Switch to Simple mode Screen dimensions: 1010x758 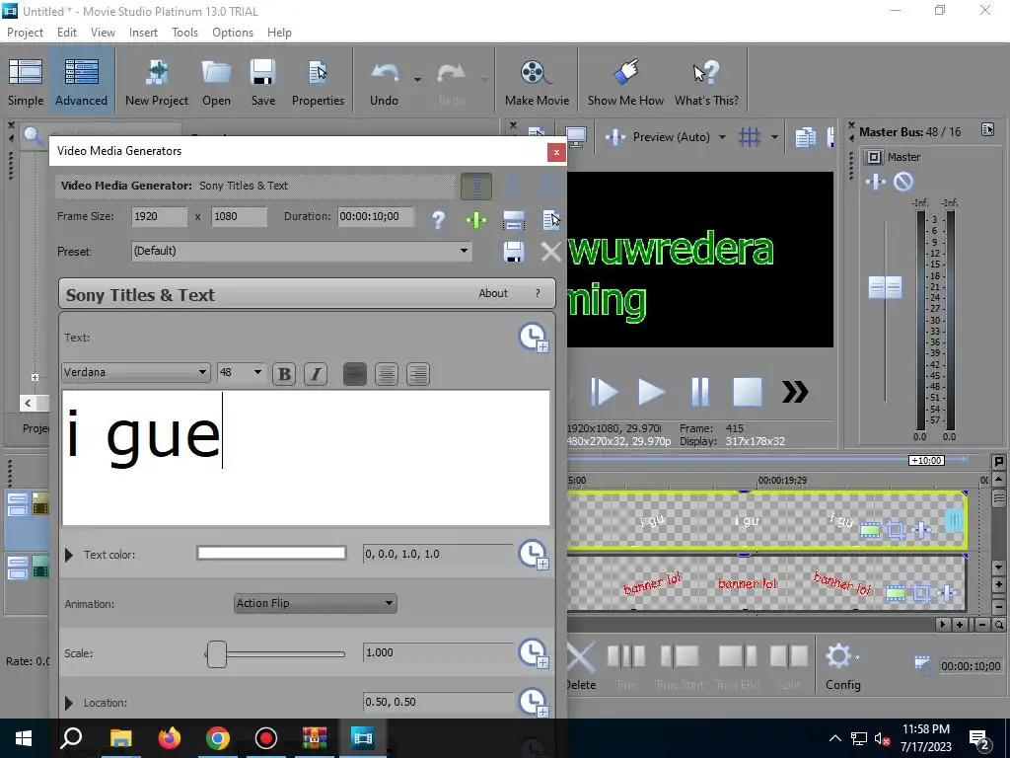click(x=26, y=82)
